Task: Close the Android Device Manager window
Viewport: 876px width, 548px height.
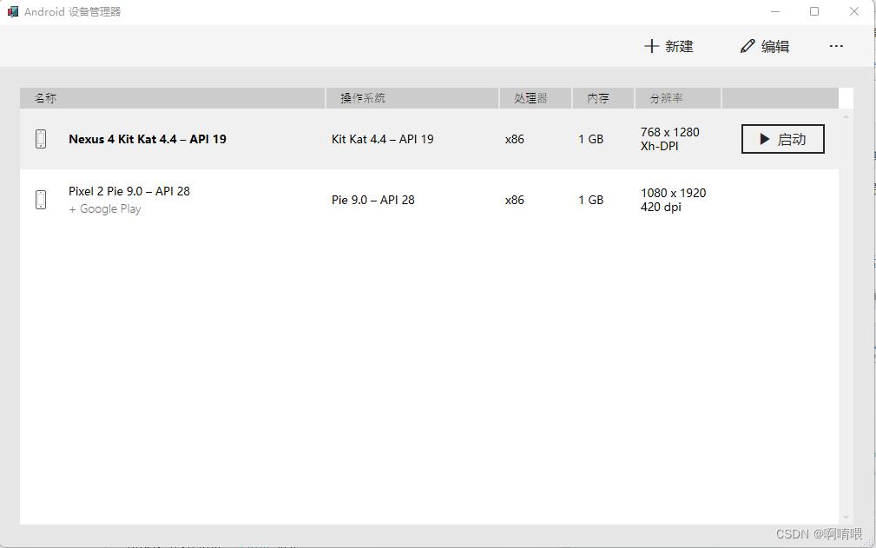Action: [x=854, y=11]
